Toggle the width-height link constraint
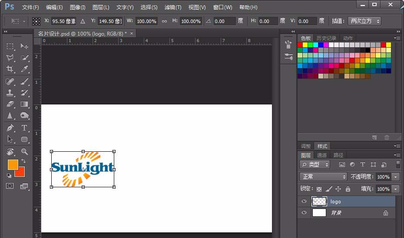This screenshot has width=404, height=238. point(164,21)
